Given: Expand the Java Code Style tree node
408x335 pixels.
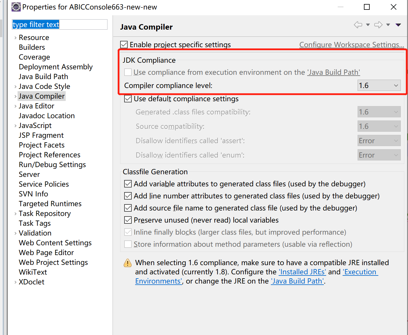Looking at the screenshot, I should (x=15, y=86).
